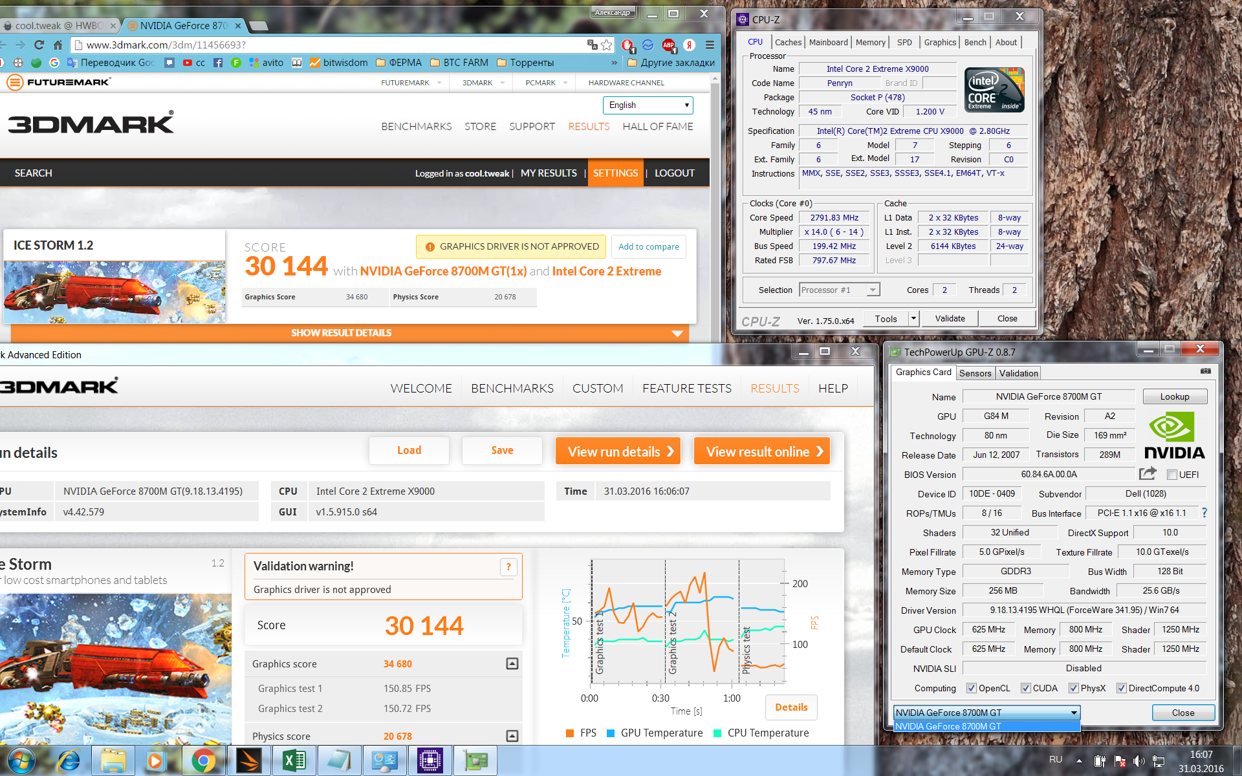The width and height of the screenshot is (1242, 776).
Task: Click the View run details button
Action: click(618, 451)
